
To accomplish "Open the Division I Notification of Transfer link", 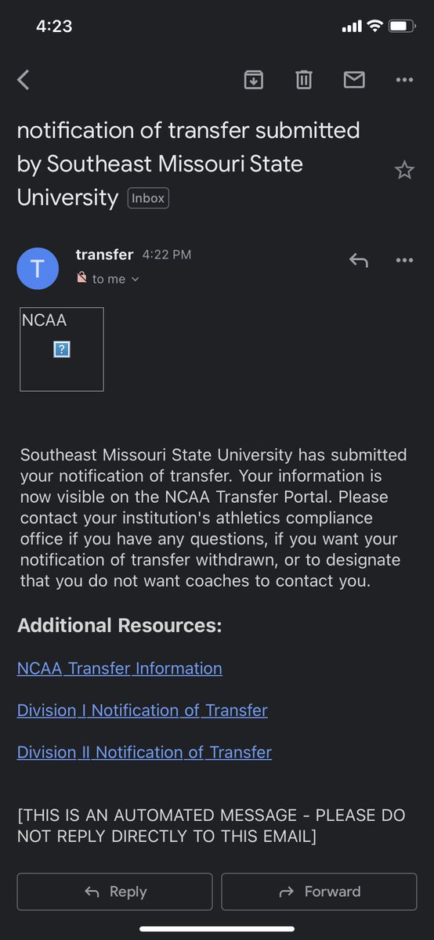I will [143, 710].
